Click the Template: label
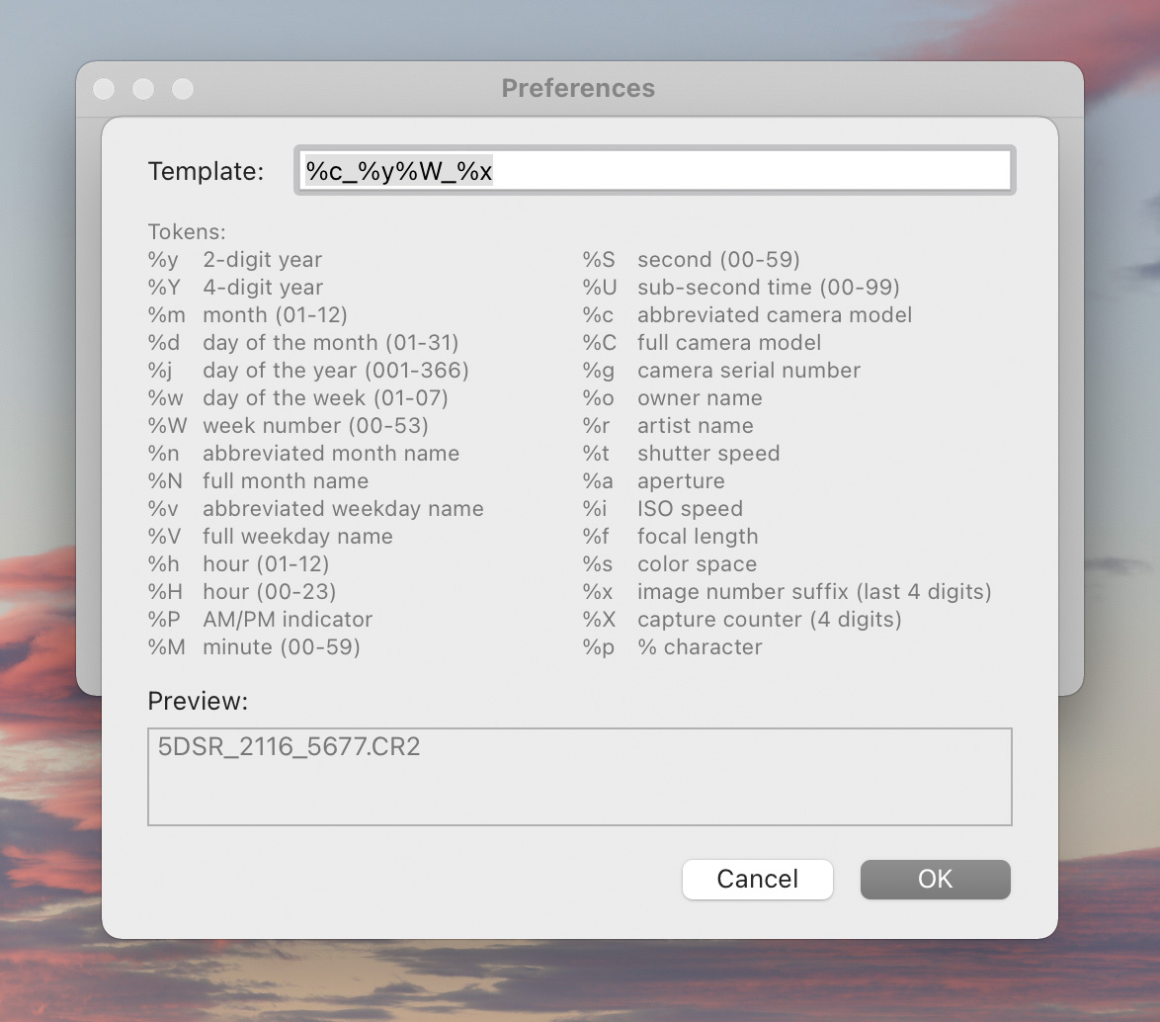The image size is (1160, 1022). point(206,171)
